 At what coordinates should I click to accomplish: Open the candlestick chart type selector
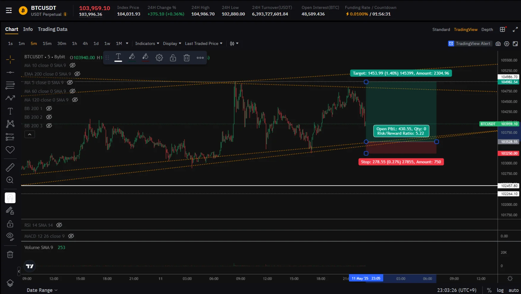[234, 43]
